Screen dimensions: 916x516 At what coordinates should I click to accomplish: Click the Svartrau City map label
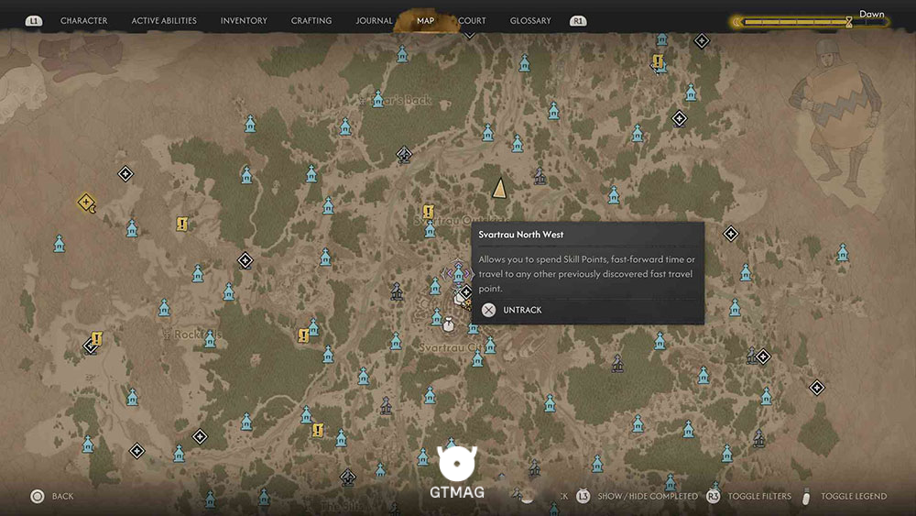coord(451,347)
